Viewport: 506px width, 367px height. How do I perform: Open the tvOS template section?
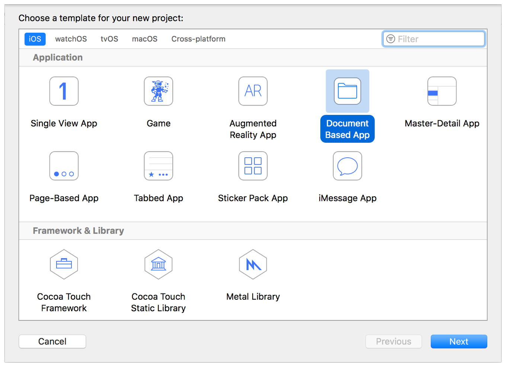109,39
